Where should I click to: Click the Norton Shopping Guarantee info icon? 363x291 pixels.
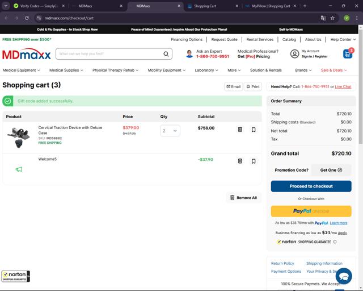(x=335, y=242)
